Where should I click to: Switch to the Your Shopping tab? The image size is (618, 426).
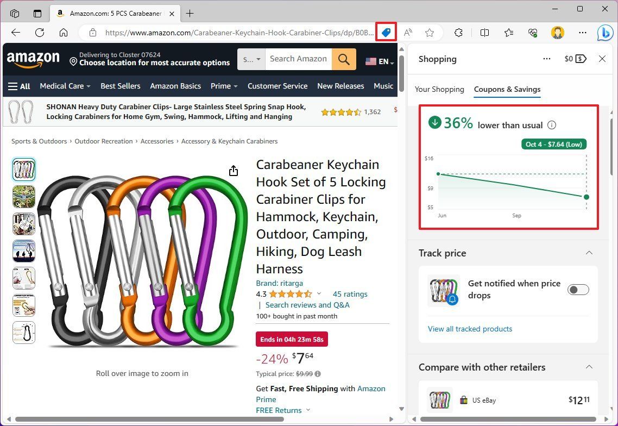(x=439, y=89)
